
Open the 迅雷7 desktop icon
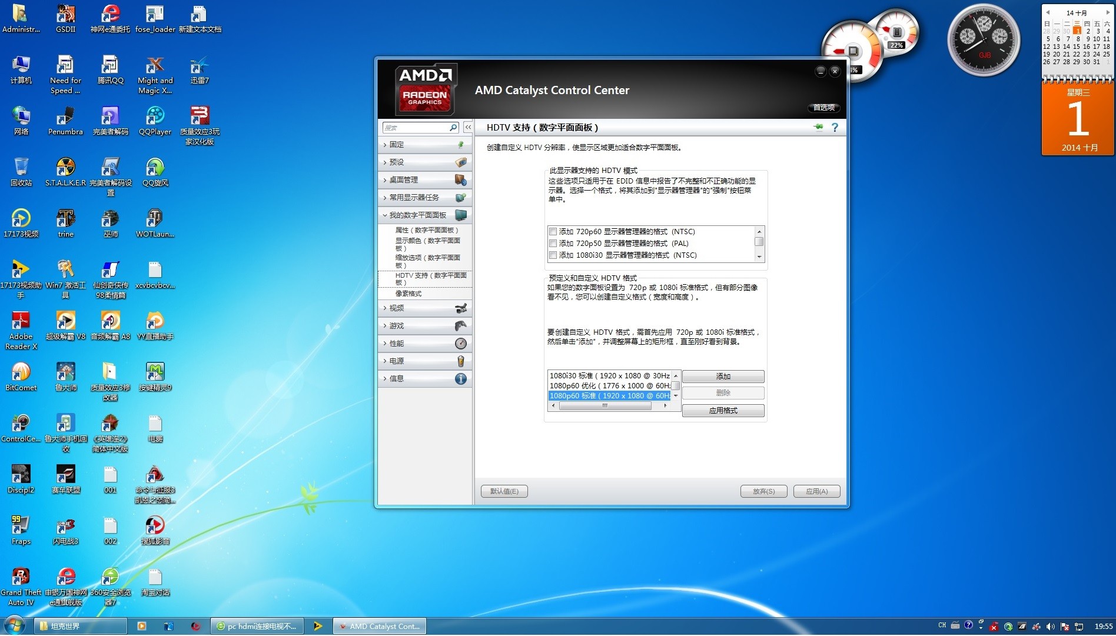(x=200, y=70)
